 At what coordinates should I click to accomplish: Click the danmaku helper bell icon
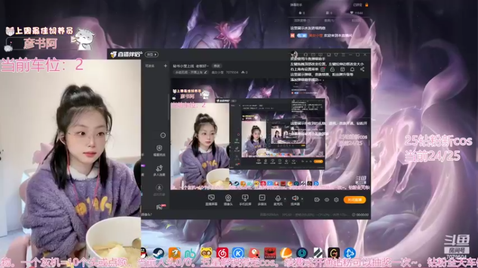point(352,69)
